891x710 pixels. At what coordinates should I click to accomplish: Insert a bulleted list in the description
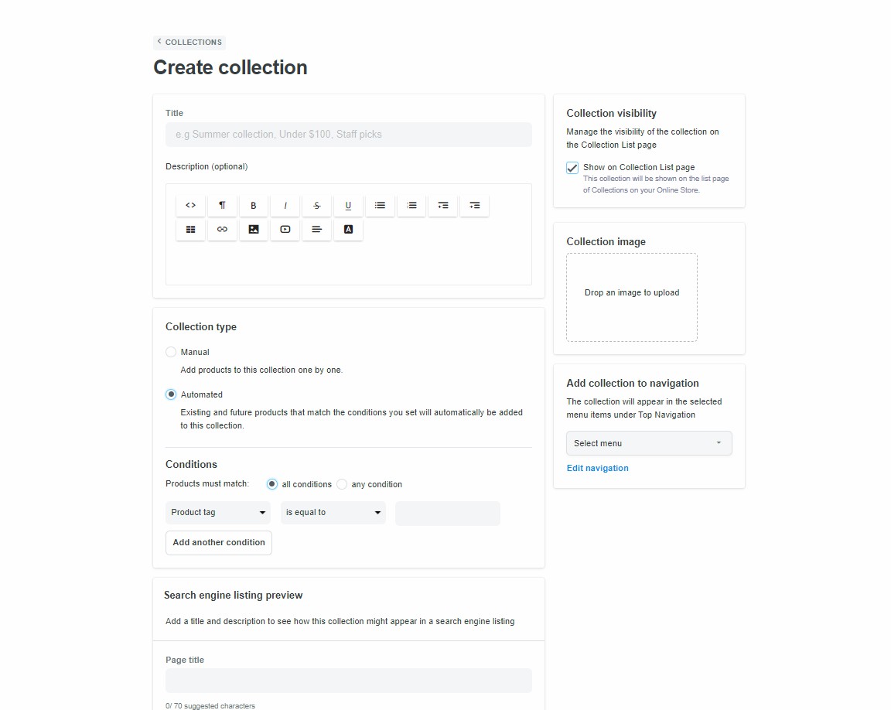(x=380, y=205)
